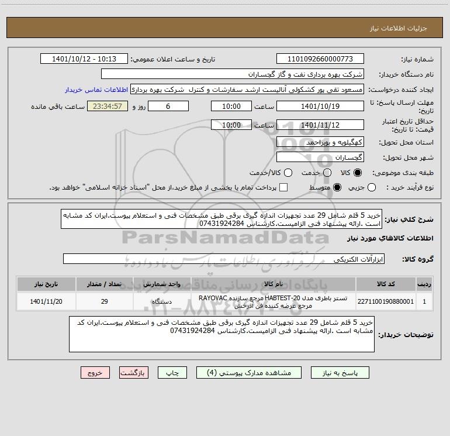Image resolution: width=450 pixels, height=436 pixels.
Task: Click the پاسخ به نیاز button
Action: point(340,373)
